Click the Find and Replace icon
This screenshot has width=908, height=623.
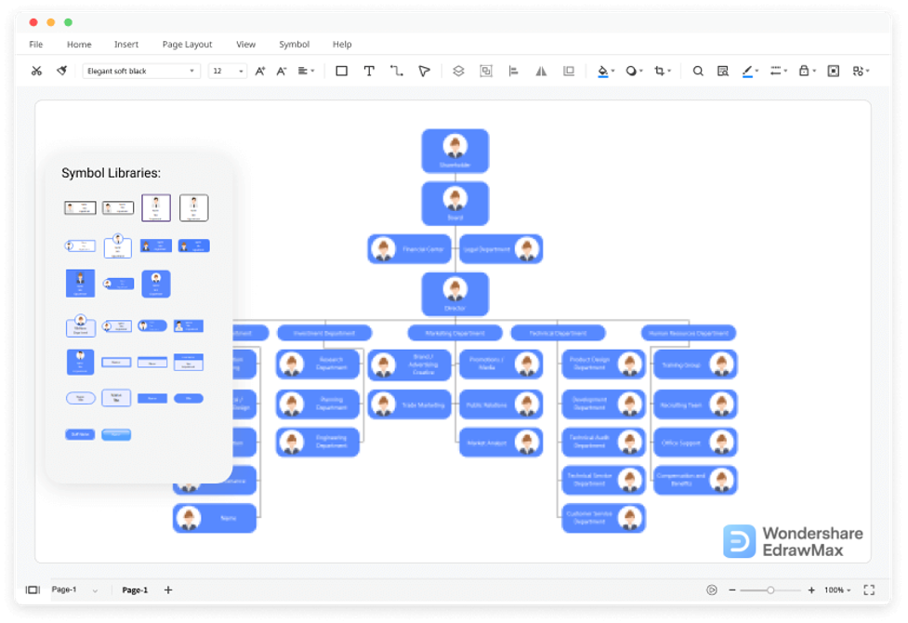pyautogui.click(x=723, y=71)
